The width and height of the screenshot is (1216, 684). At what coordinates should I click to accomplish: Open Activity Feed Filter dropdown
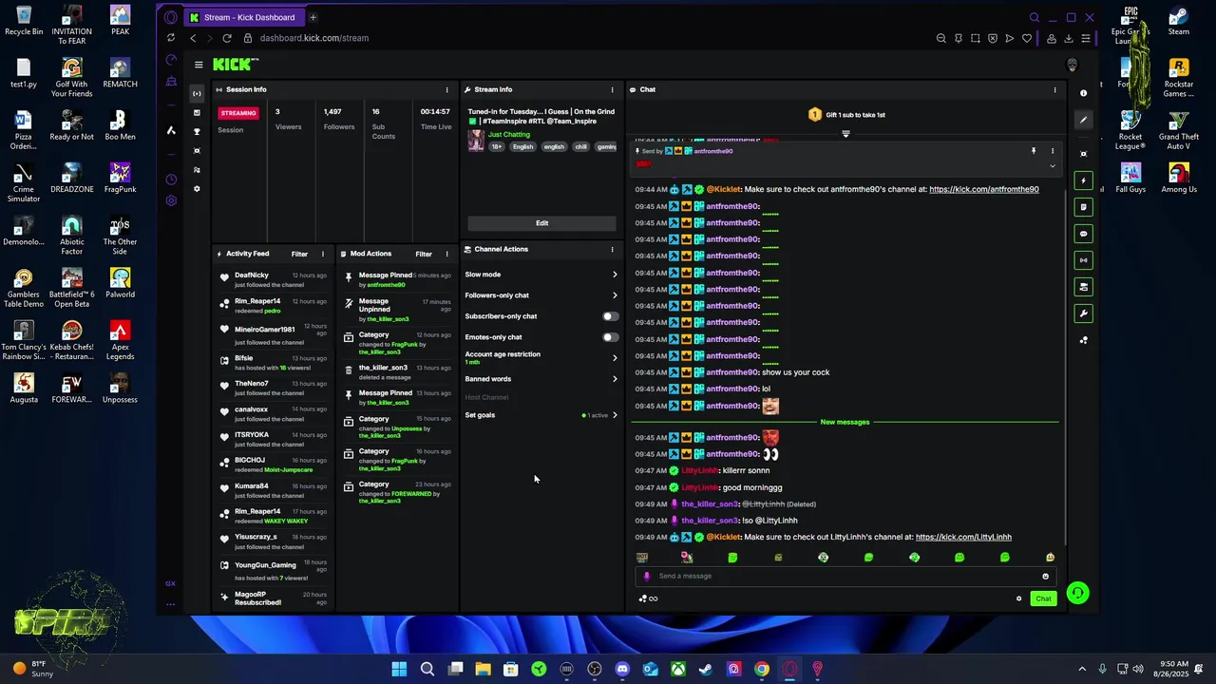tap(299, 254)
